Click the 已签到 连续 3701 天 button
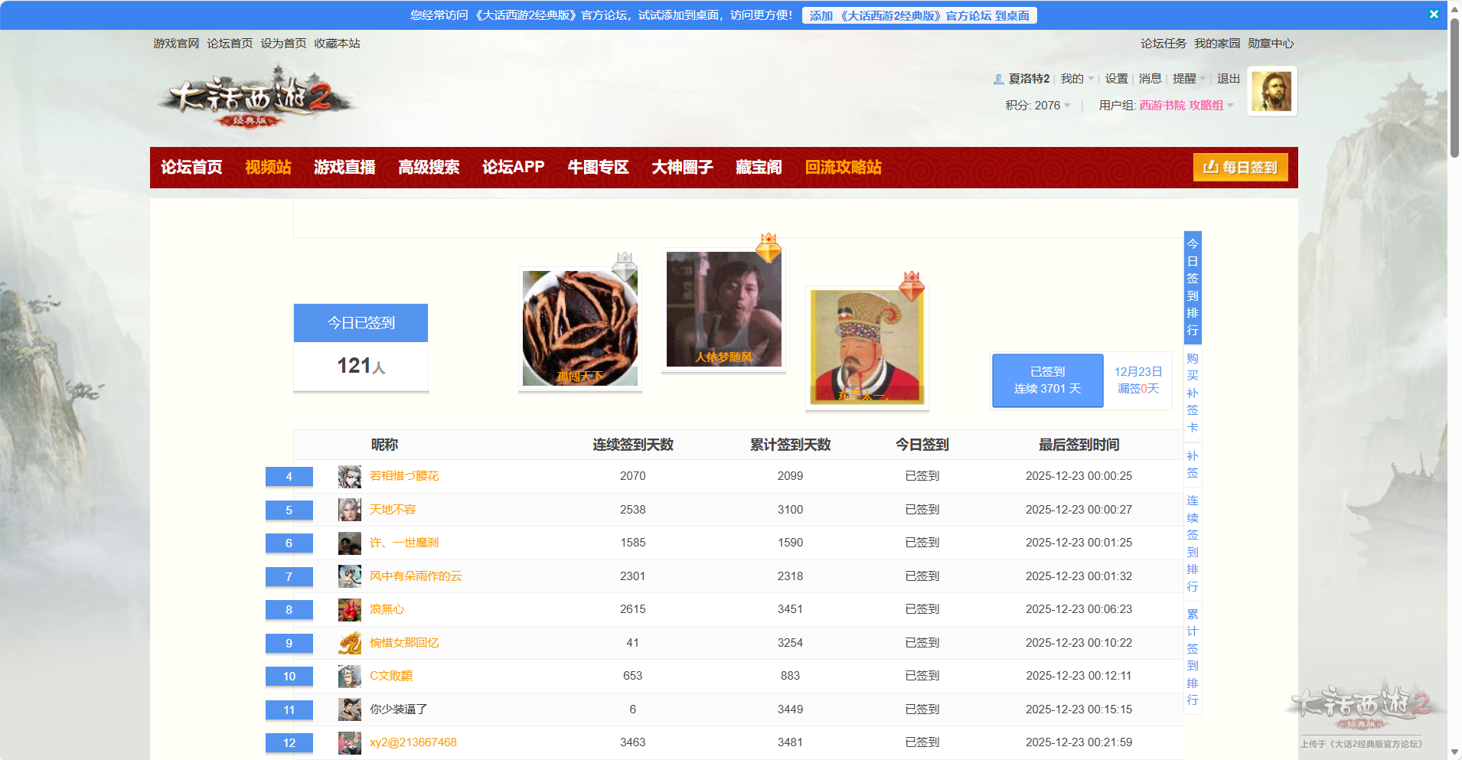Image resolution: width=1462 pixels, height=760 pixels. pos(1047,380)
